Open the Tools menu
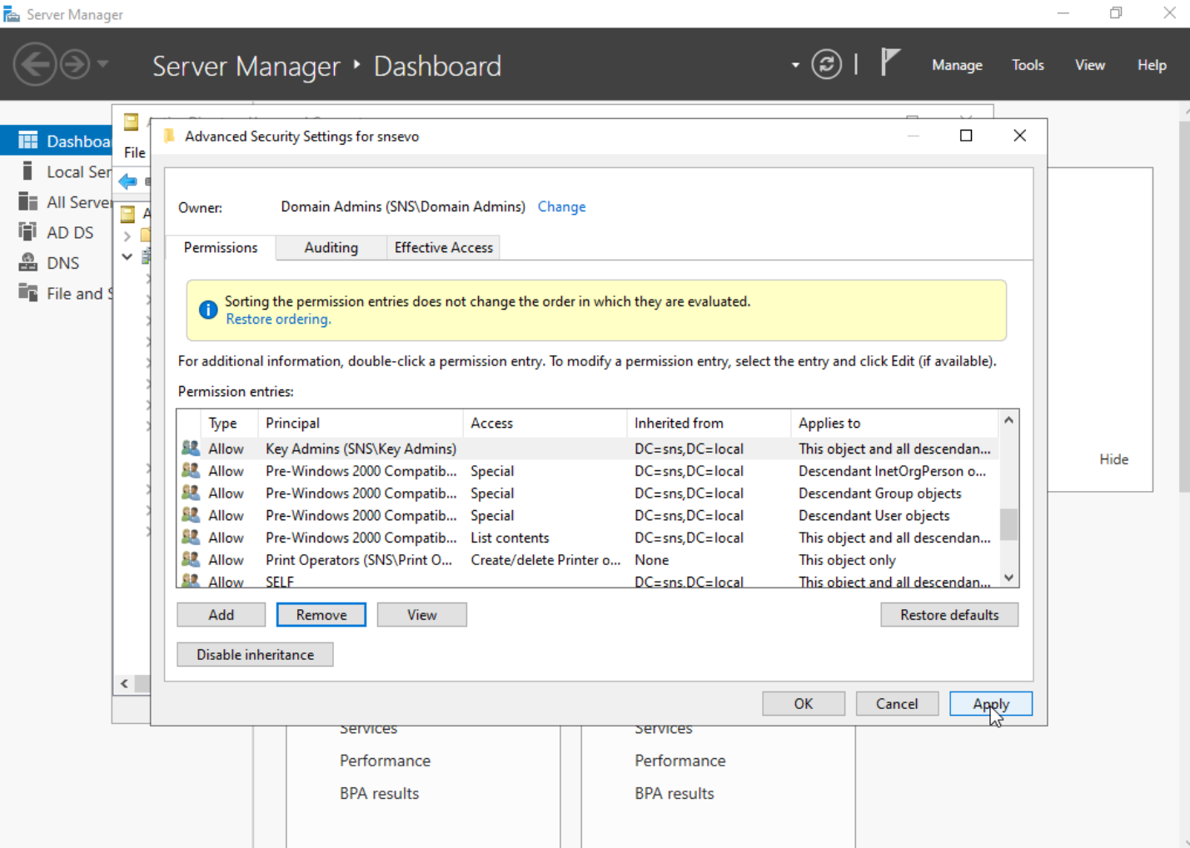The width and height of the screenshot is (1190, 848). coord(1028,65)
